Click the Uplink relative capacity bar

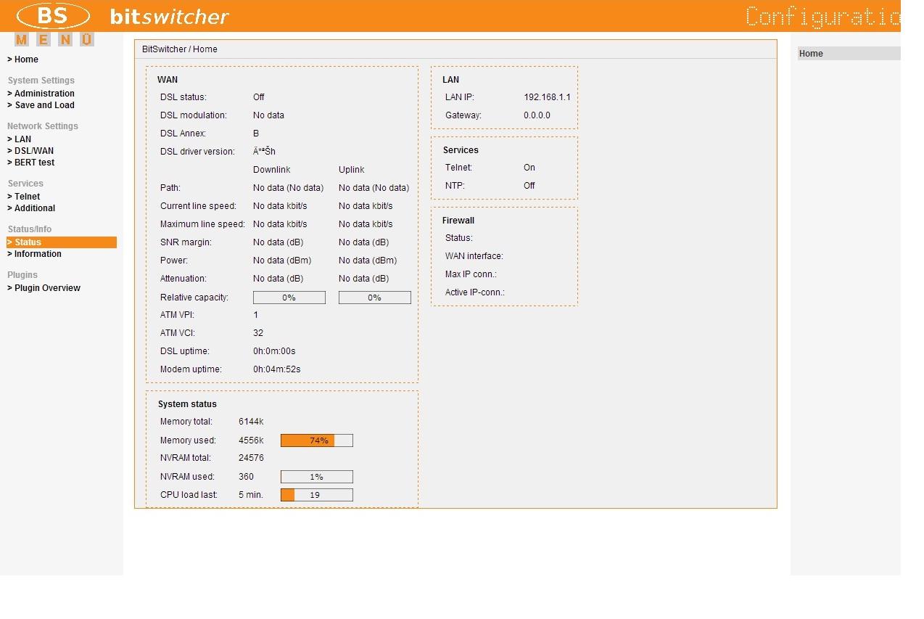tap(375, 298)
